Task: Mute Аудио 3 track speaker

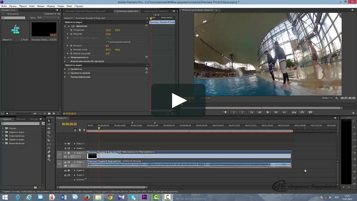Action: coord(66,175)
